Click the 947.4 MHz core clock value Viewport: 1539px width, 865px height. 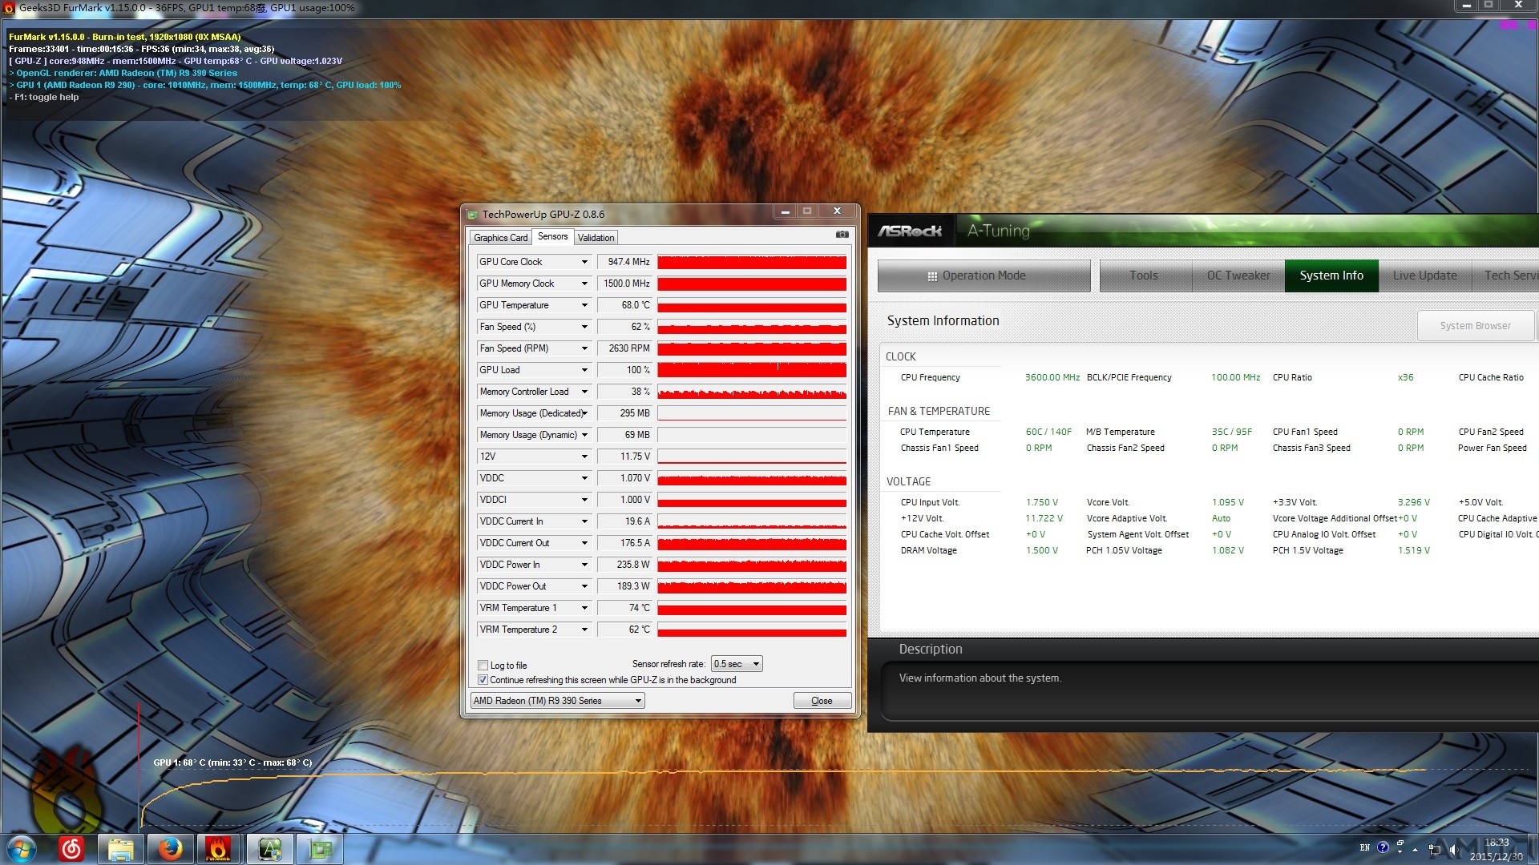[x=625, y=262]
